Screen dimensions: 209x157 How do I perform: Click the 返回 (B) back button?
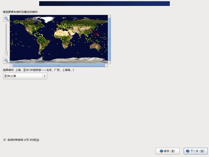(168, 151)
